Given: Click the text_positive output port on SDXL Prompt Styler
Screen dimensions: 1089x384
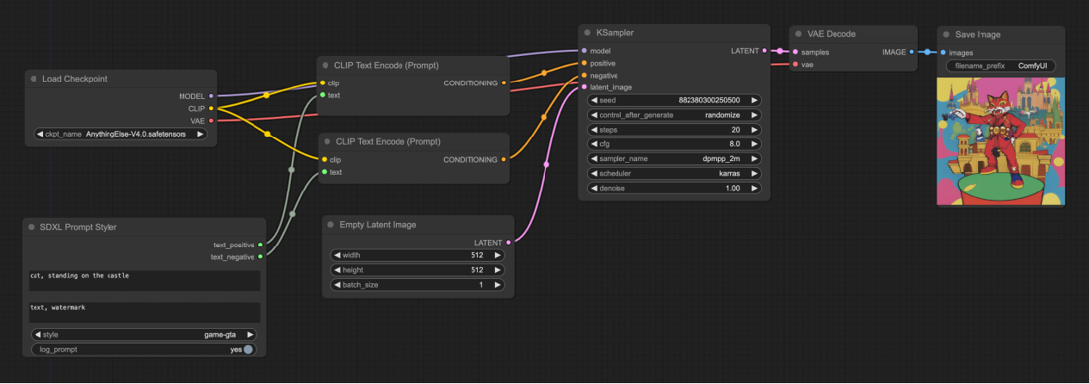Looking at the screenshot, I should coord(260,245).
